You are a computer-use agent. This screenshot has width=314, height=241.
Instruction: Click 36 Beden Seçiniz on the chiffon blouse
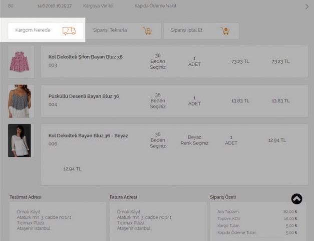coord(157,61)
